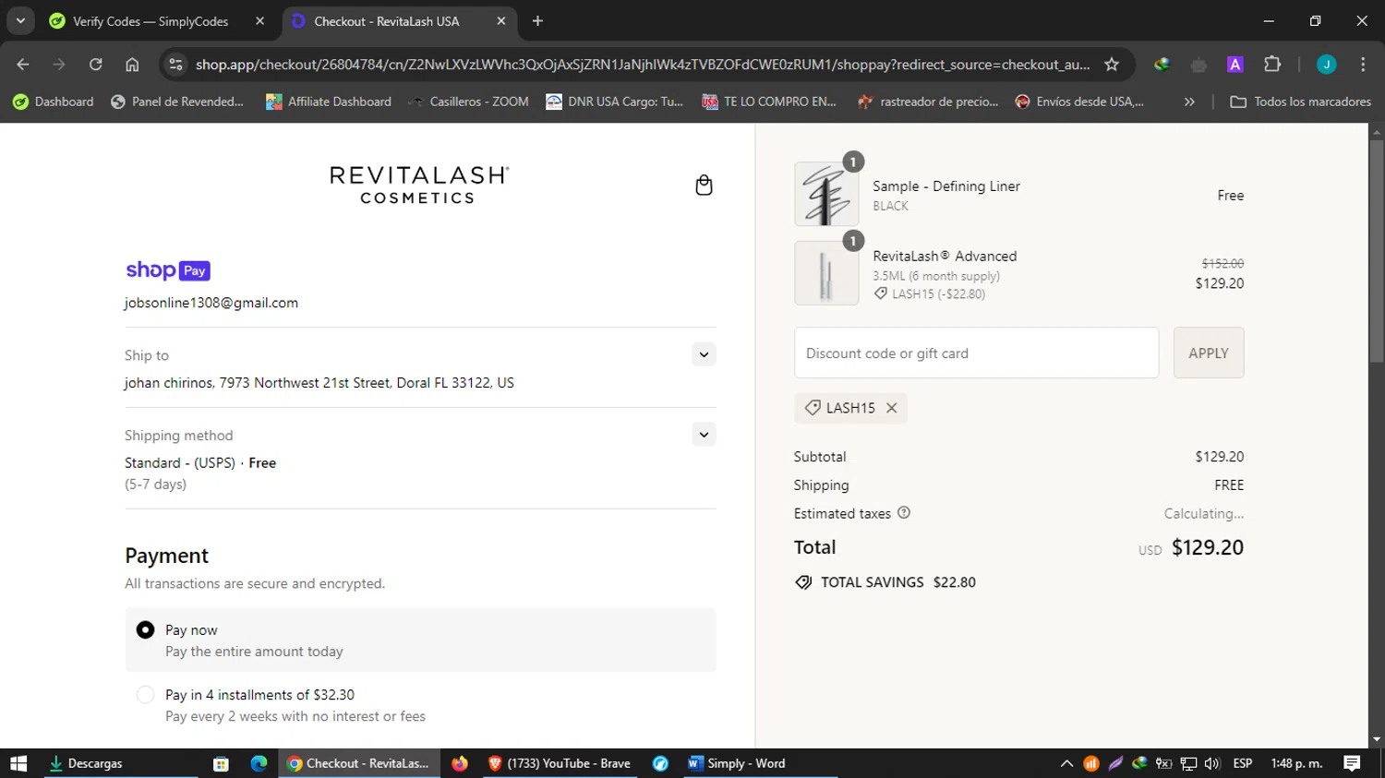Select the Pay now radio option
This screenshot has width=1385, height=778.
coord(145,630)
